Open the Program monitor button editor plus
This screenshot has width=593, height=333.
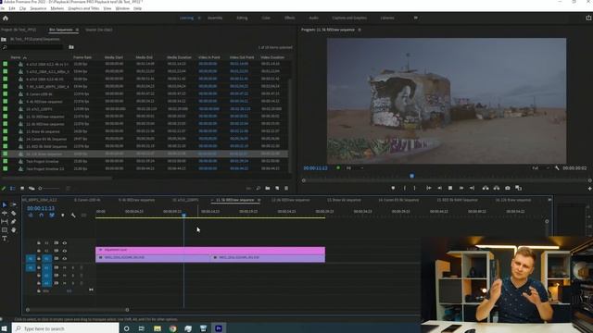589,188
